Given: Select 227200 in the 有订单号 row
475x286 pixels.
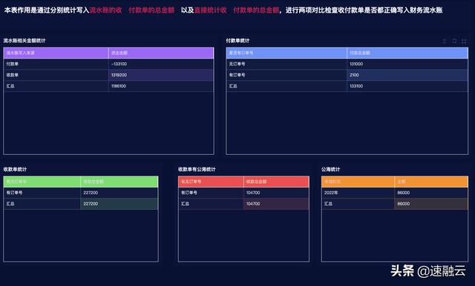Looking at the screenshot, I should point(119,193).
